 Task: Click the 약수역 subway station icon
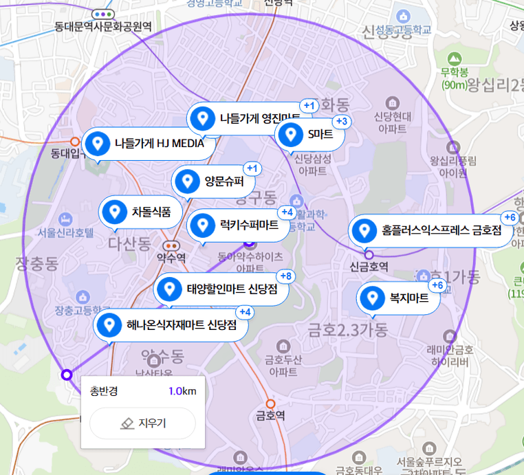171,246
